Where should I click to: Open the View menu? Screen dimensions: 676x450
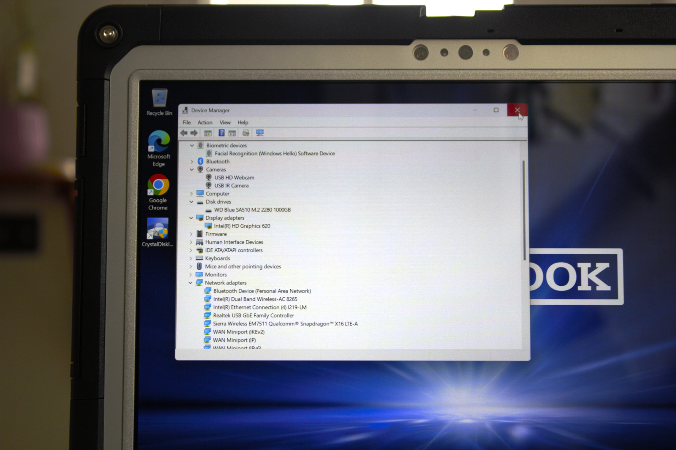coord(225,122)
